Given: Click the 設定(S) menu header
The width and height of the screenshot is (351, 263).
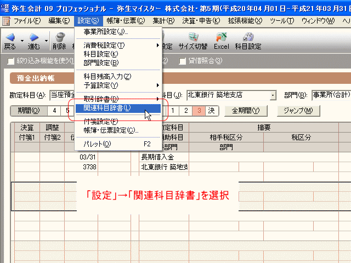Looking at the screenshot, I should 88,21.
